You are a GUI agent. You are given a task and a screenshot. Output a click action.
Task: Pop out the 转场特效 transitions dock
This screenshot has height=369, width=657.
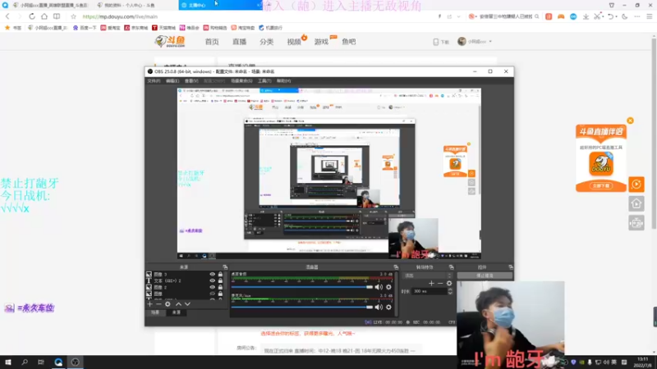[451, 267]
